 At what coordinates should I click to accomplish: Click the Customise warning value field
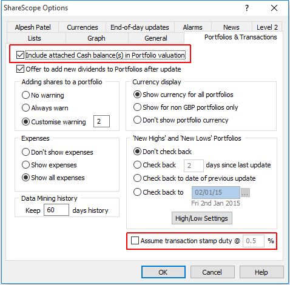coord(101,121)
